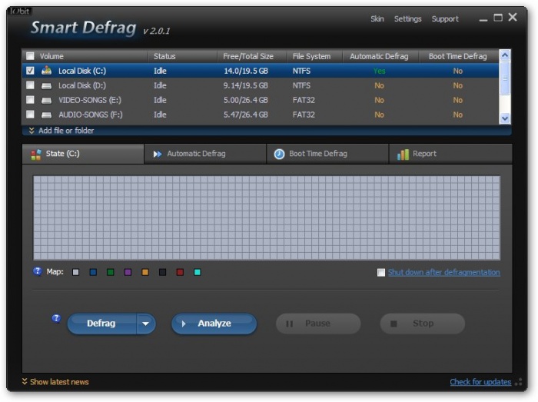Click the disk map grid area
The image size is (538, 402).
[x=267, y=218]
